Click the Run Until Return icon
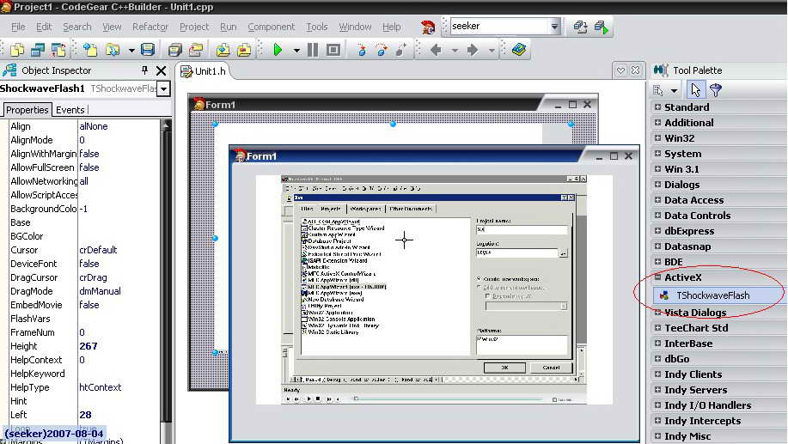The width and height of the screenshot is (788, 444). click(401, 50)
